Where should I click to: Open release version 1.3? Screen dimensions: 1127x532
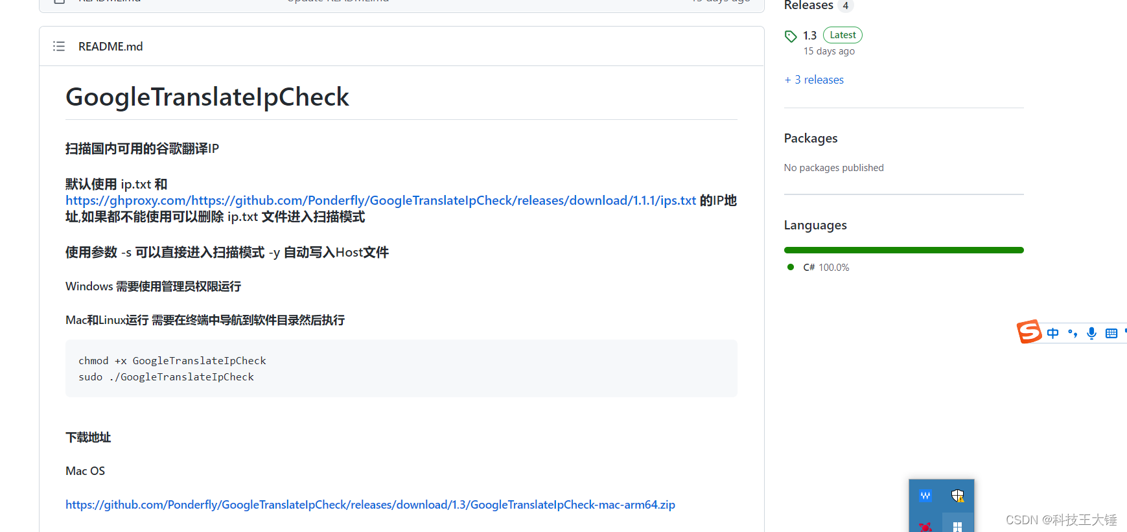[x=809, y=36]
